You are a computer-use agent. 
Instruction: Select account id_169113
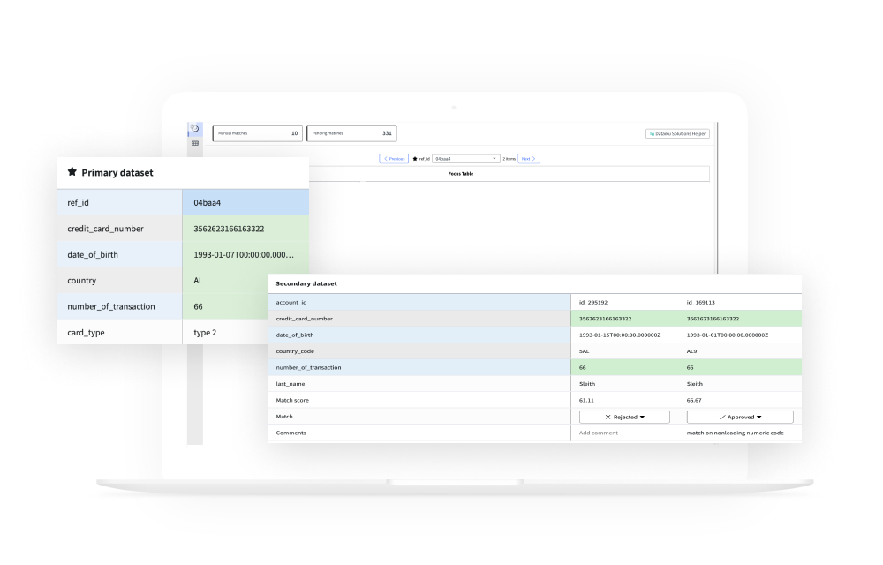[700, 302]
